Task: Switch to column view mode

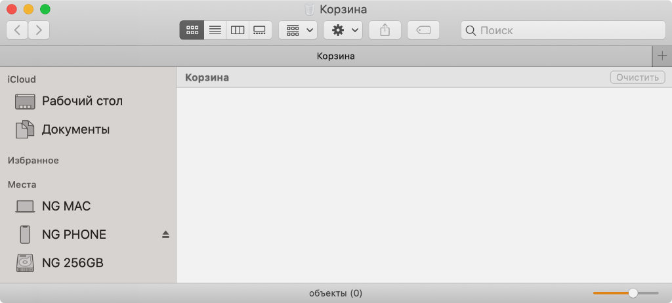Action: coord(238,30)
